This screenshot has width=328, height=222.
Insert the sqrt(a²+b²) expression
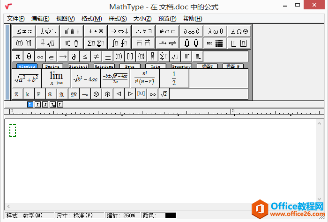(x=27, y=78)
